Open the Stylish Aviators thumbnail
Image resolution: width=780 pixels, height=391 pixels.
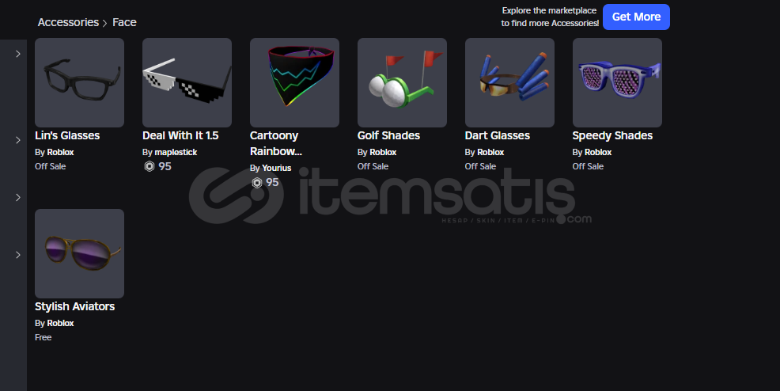click(80, 254)
